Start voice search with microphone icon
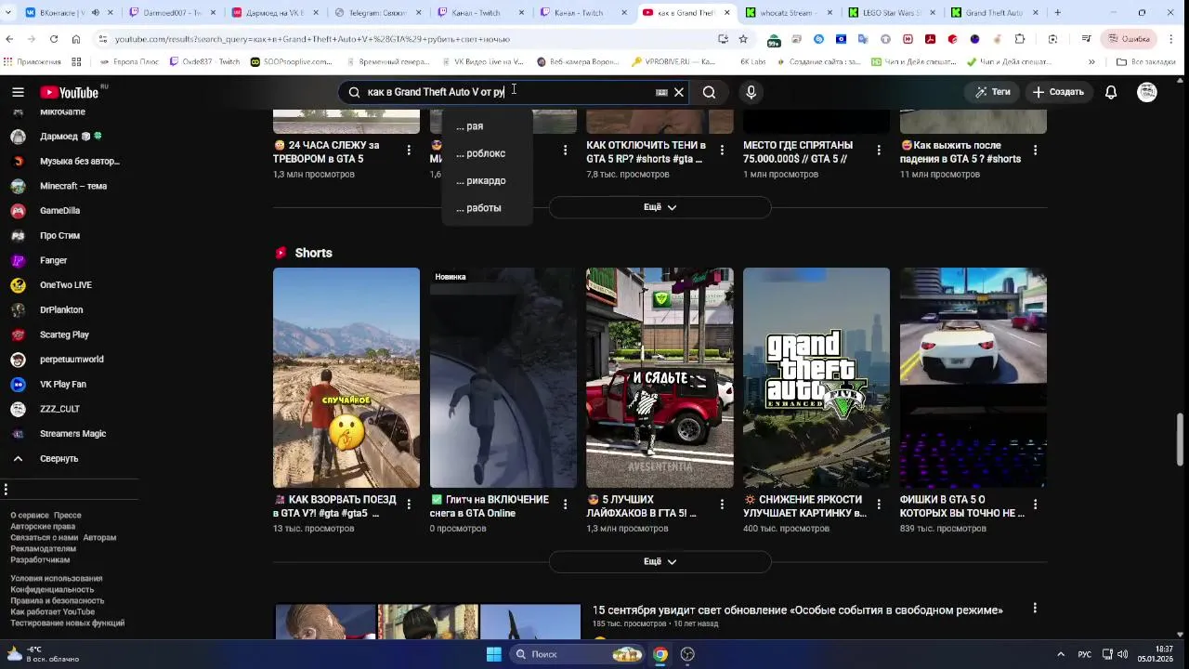1189x669 pixels. [751, 92]
